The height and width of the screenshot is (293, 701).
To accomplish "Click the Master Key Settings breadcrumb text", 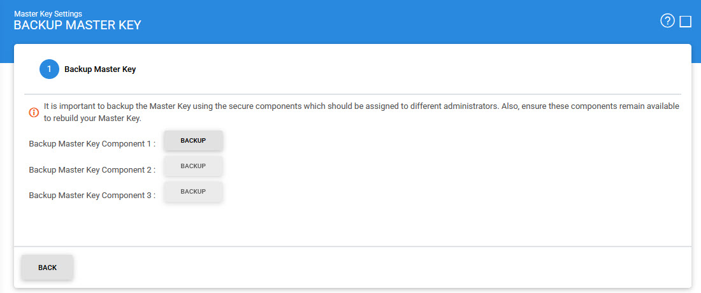I will pyautogui.click(x=48, y=13).
